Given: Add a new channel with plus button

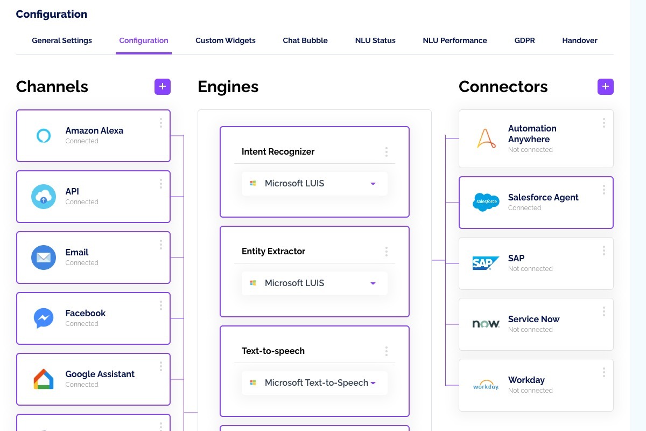Looking at the screenshot, I should coord(163,87).
